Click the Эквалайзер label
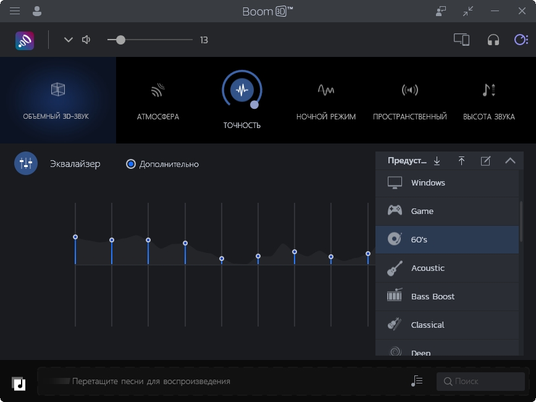The height and width of the screenshot is (402, 536). [x=75, y=164]
